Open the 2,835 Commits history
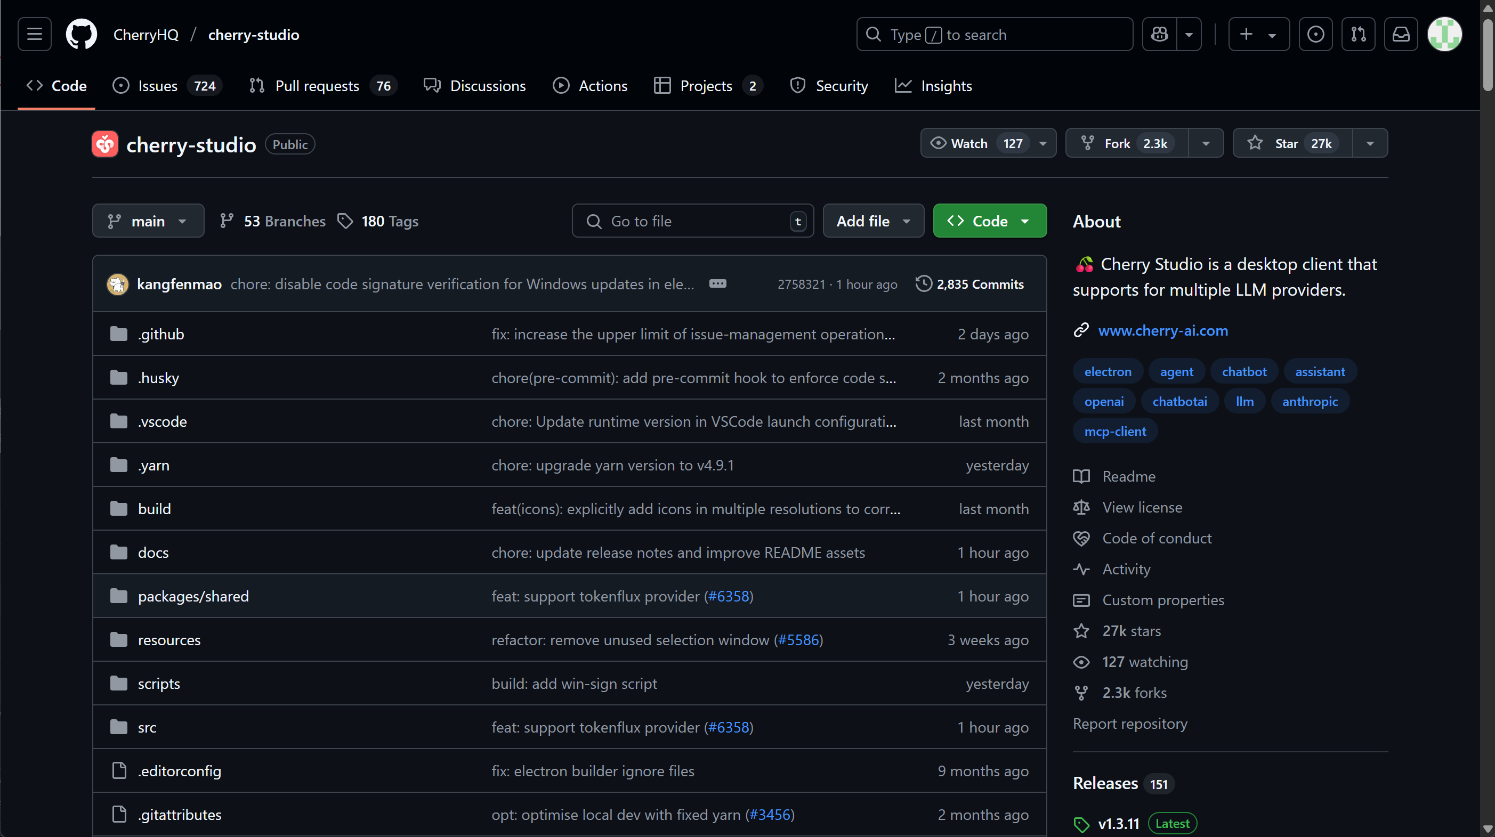The width and height of the screenshot is (1495, 837). 970,284
